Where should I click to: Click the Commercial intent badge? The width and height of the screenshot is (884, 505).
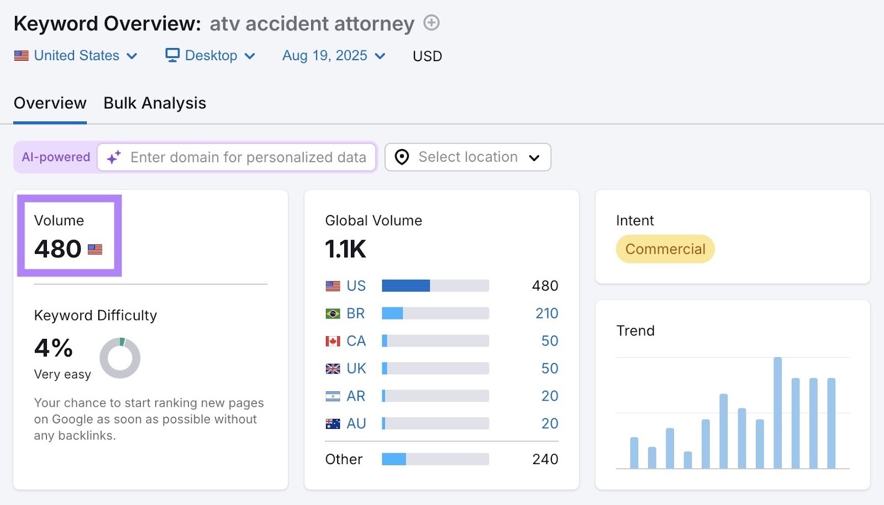coord(665,249)
